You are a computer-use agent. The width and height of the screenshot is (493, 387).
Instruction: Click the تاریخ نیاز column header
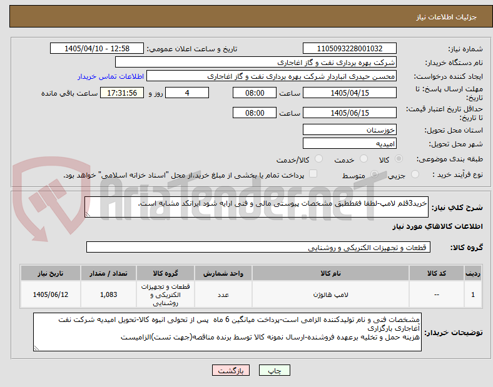point(51,273)
